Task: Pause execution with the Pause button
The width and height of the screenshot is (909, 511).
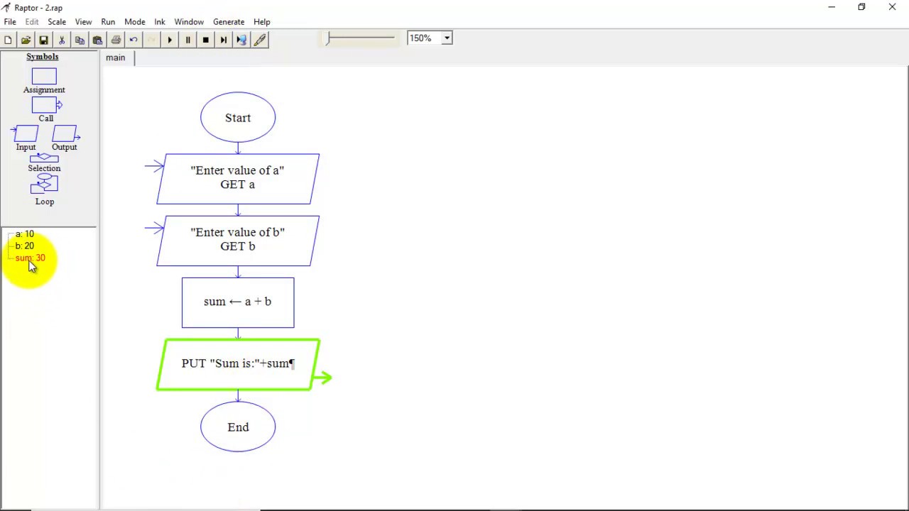Action: pos(187,40)
